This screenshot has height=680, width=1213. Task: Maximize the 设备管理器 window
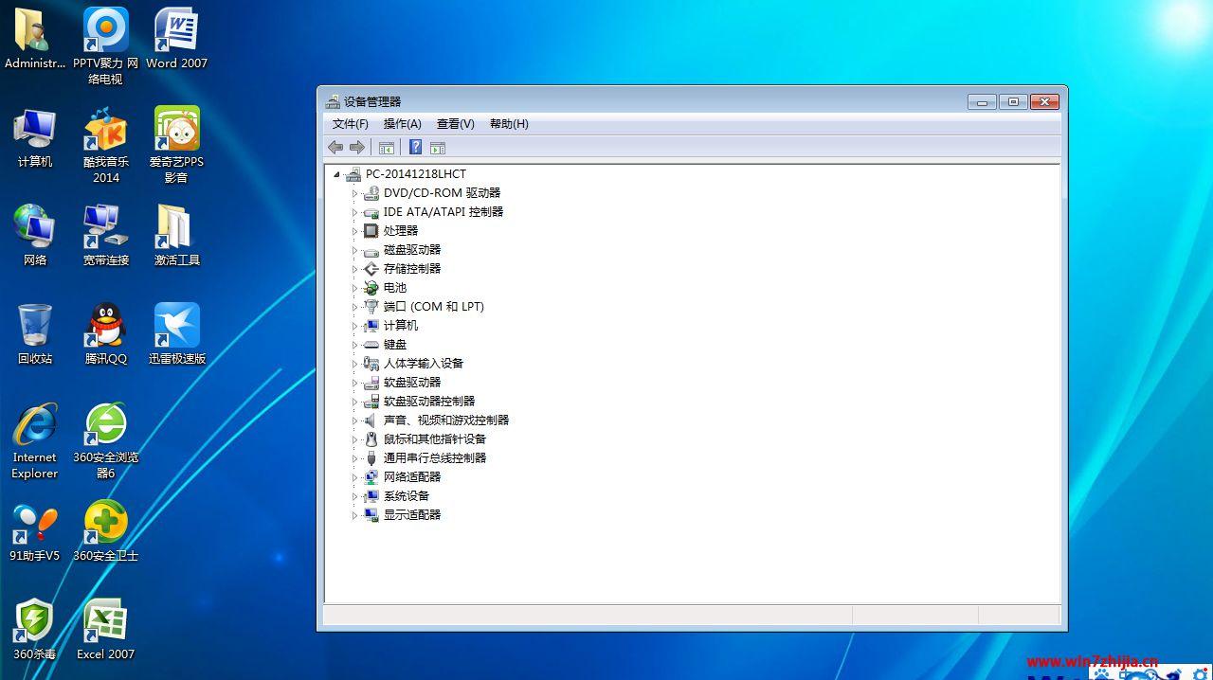(1013, 101)
